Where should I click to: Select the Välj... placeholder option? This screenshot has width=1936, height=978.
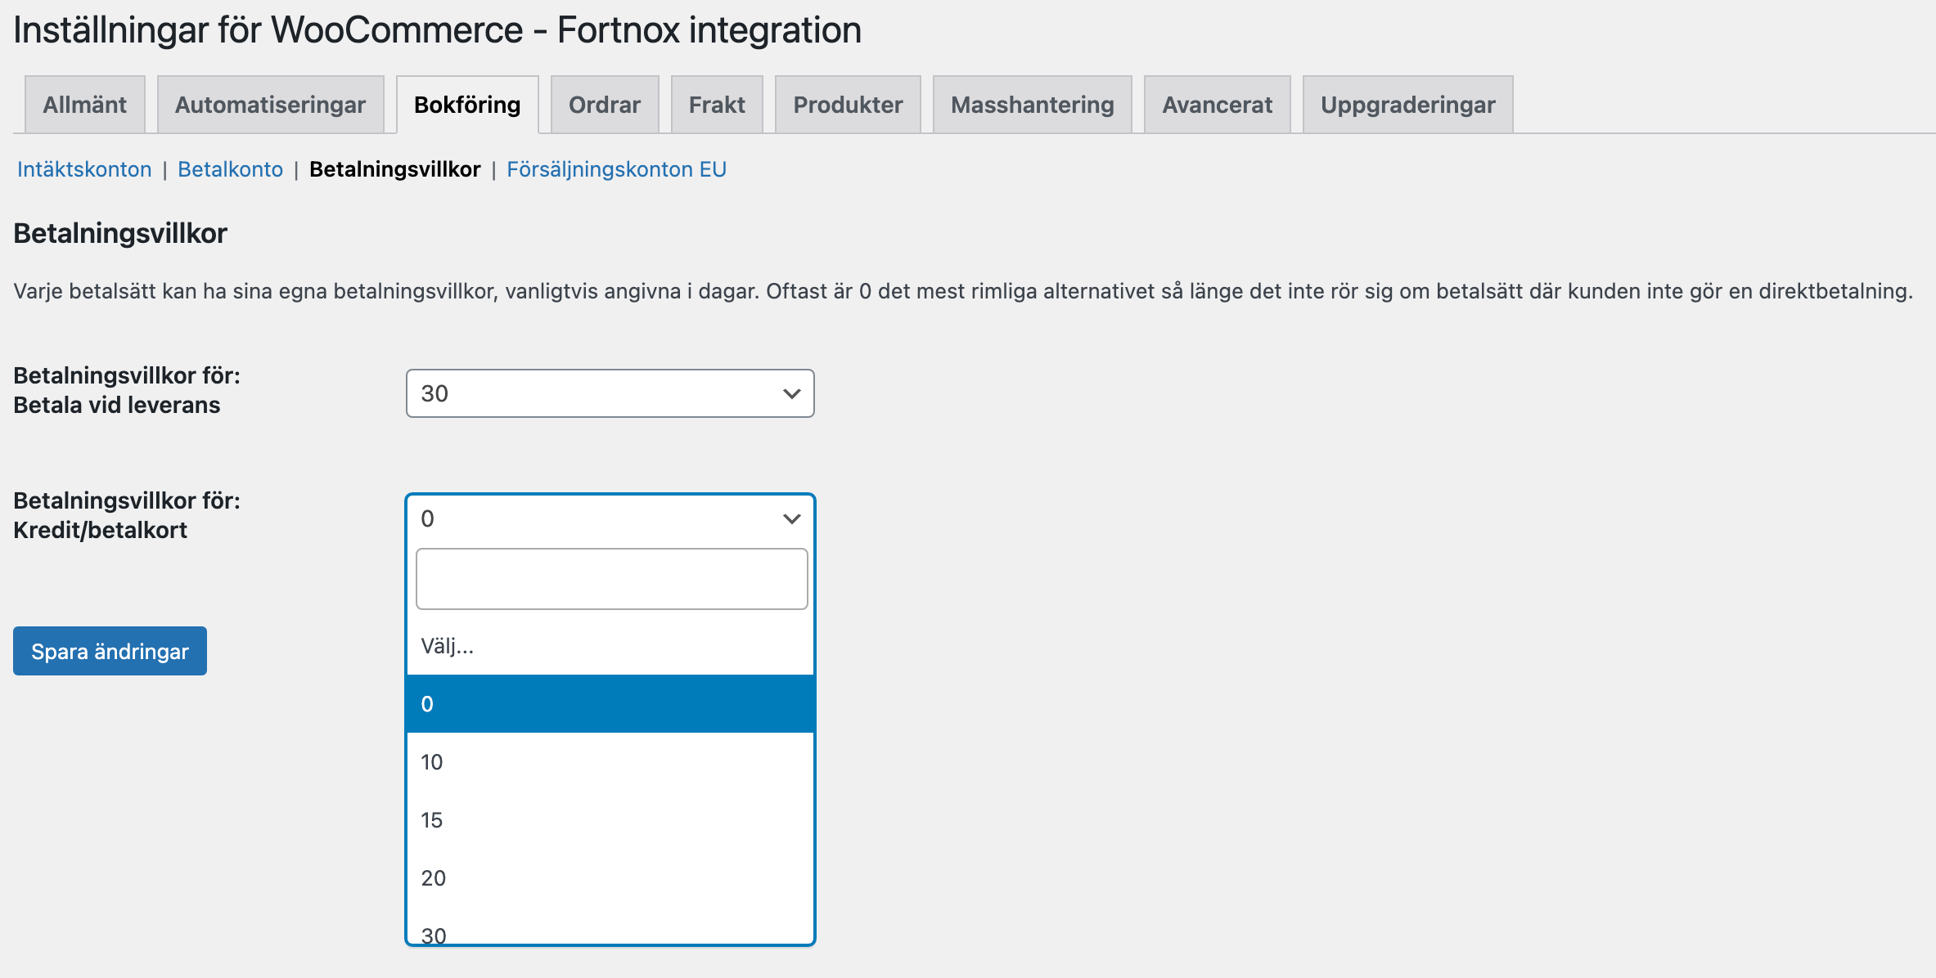click(x=610, y=647)
